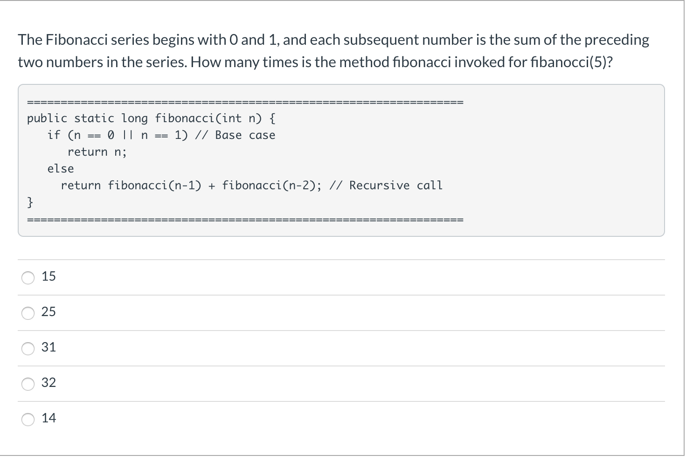Click the answer label text 31
The height and width of the screenshot is (469, 693).
click(x=49, y=347)
